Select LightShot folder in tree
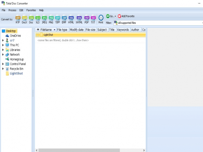The height and width of the screenshot is (152, 203). (x=16, y=73)
